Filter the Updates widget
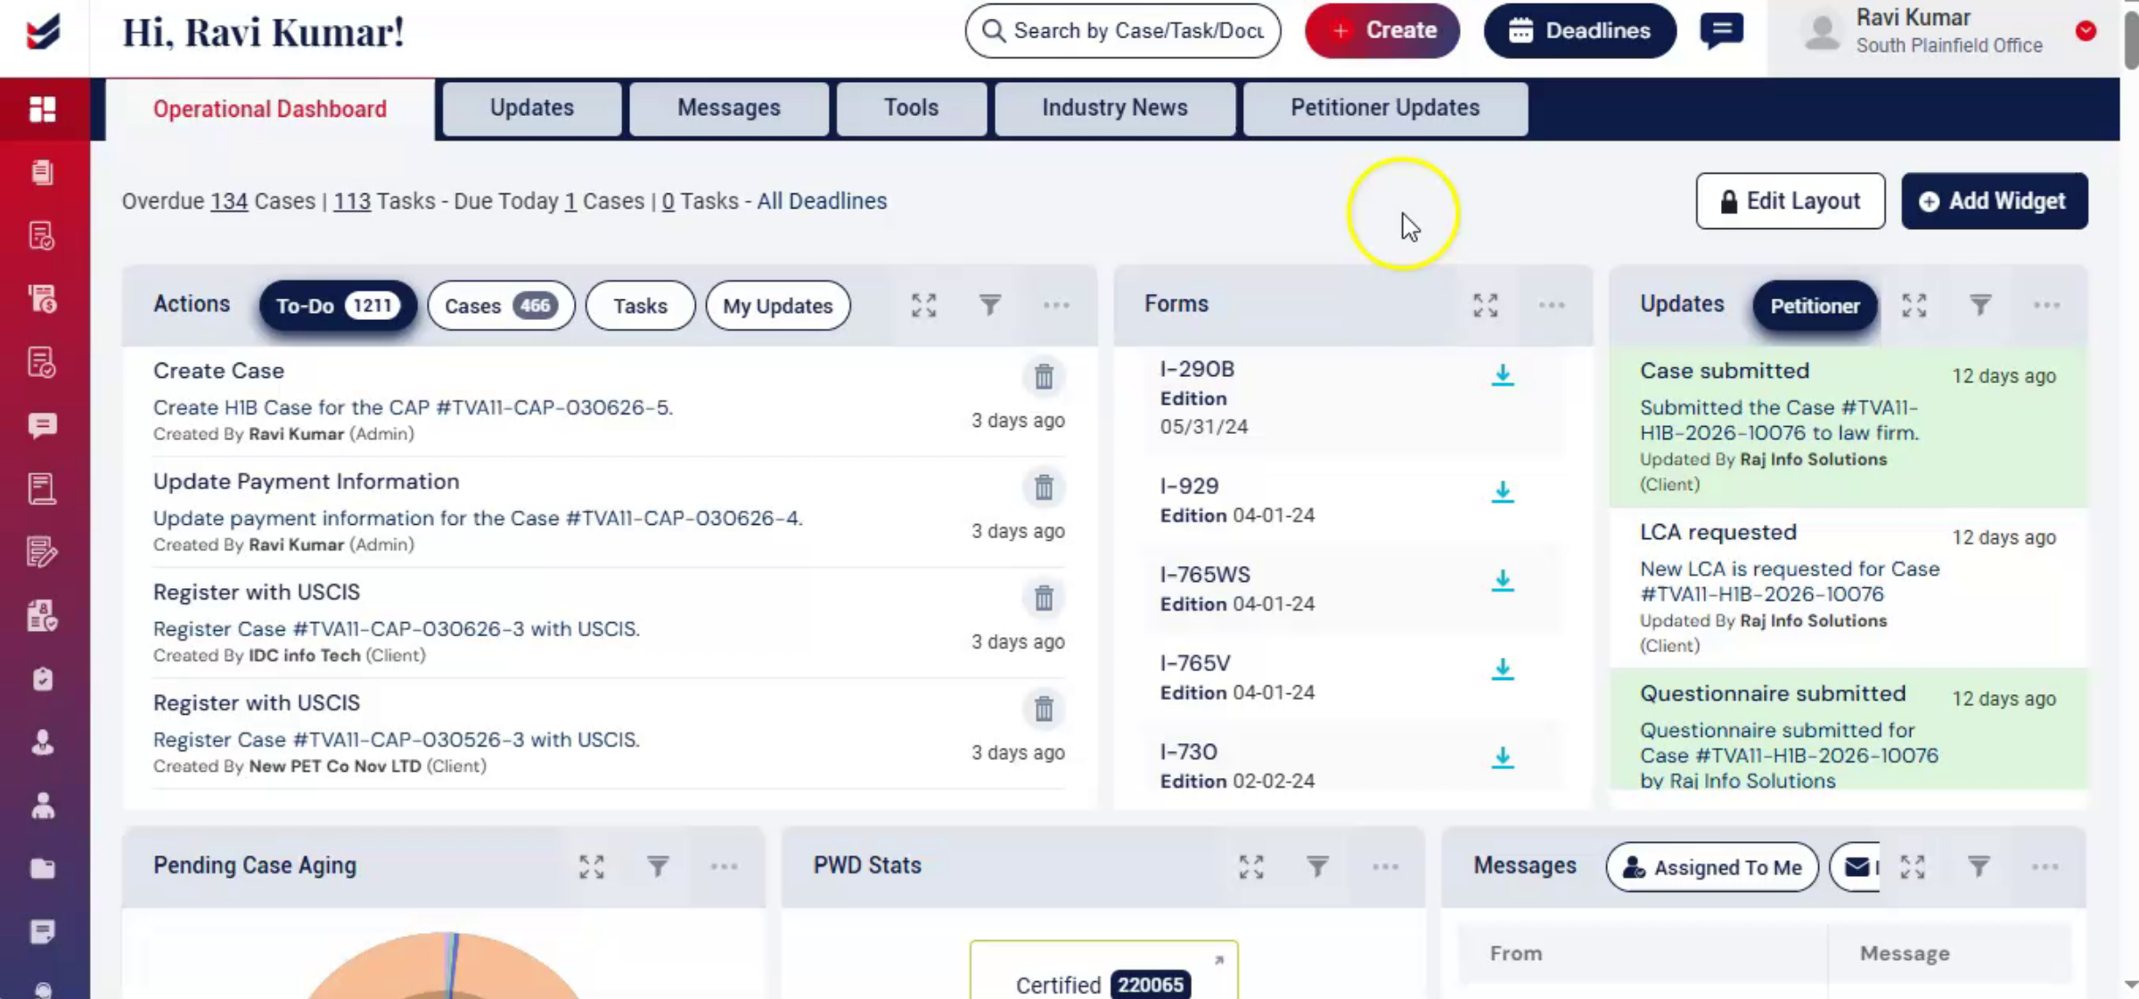 point(1980,306)
